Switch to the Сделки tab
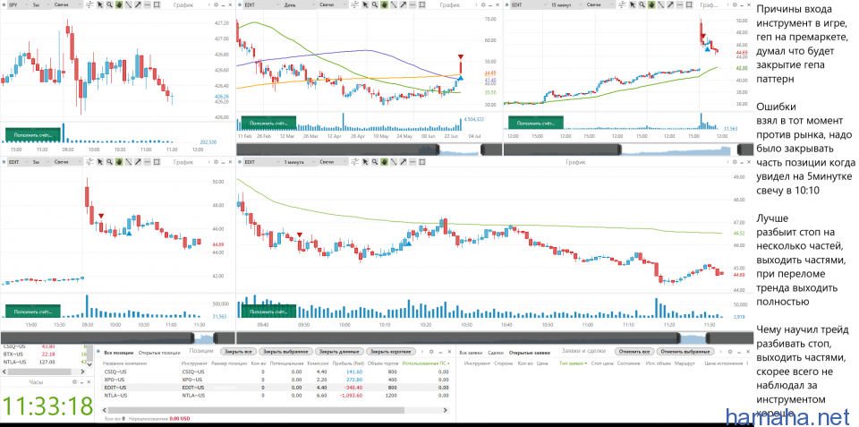 click(x=495, y=352)
